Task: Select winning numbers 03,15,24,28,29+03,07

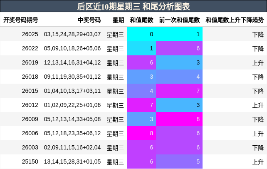Action: pyautogui.click(x=72, y=34)
